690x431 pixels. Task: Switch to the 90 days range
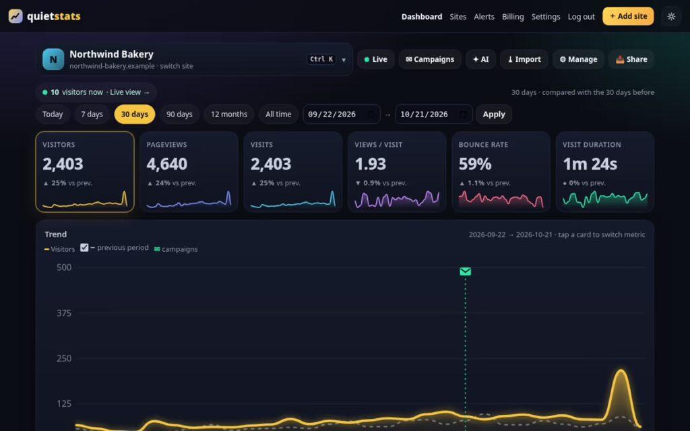coord(179,114)
